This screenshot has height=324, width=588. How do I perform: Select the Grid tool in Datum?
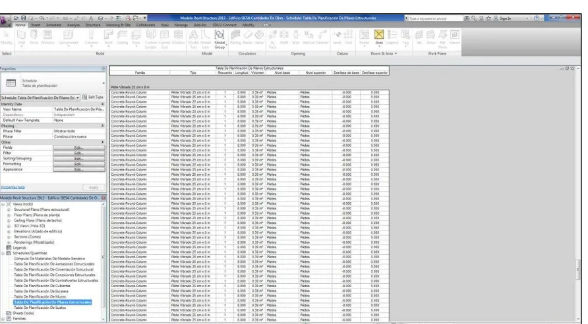click(348, 38)
